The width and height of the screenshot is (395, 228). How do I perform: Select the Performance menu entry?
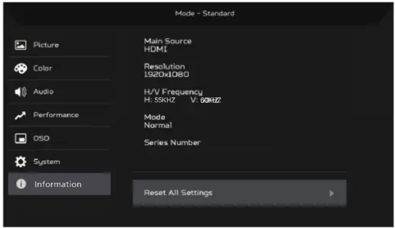59,115
